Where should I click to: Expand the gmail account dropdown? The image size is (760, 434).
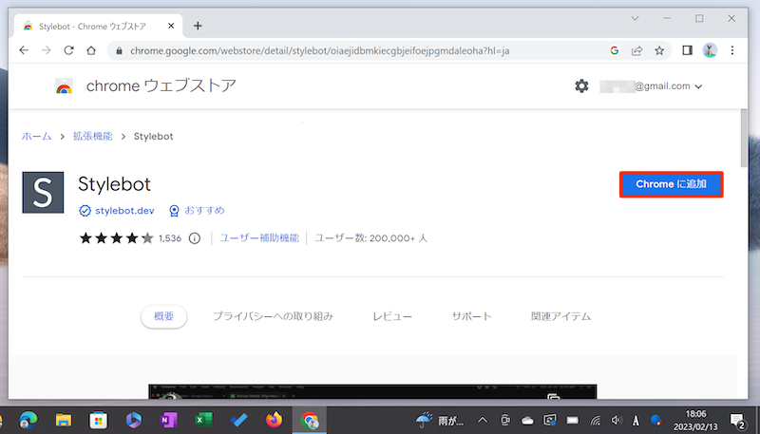click(699, 86)
